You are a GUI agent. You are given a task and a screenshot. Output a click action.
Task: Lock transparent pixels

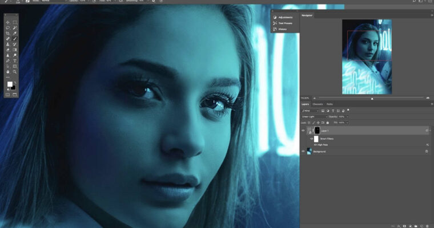click(309, 123)
